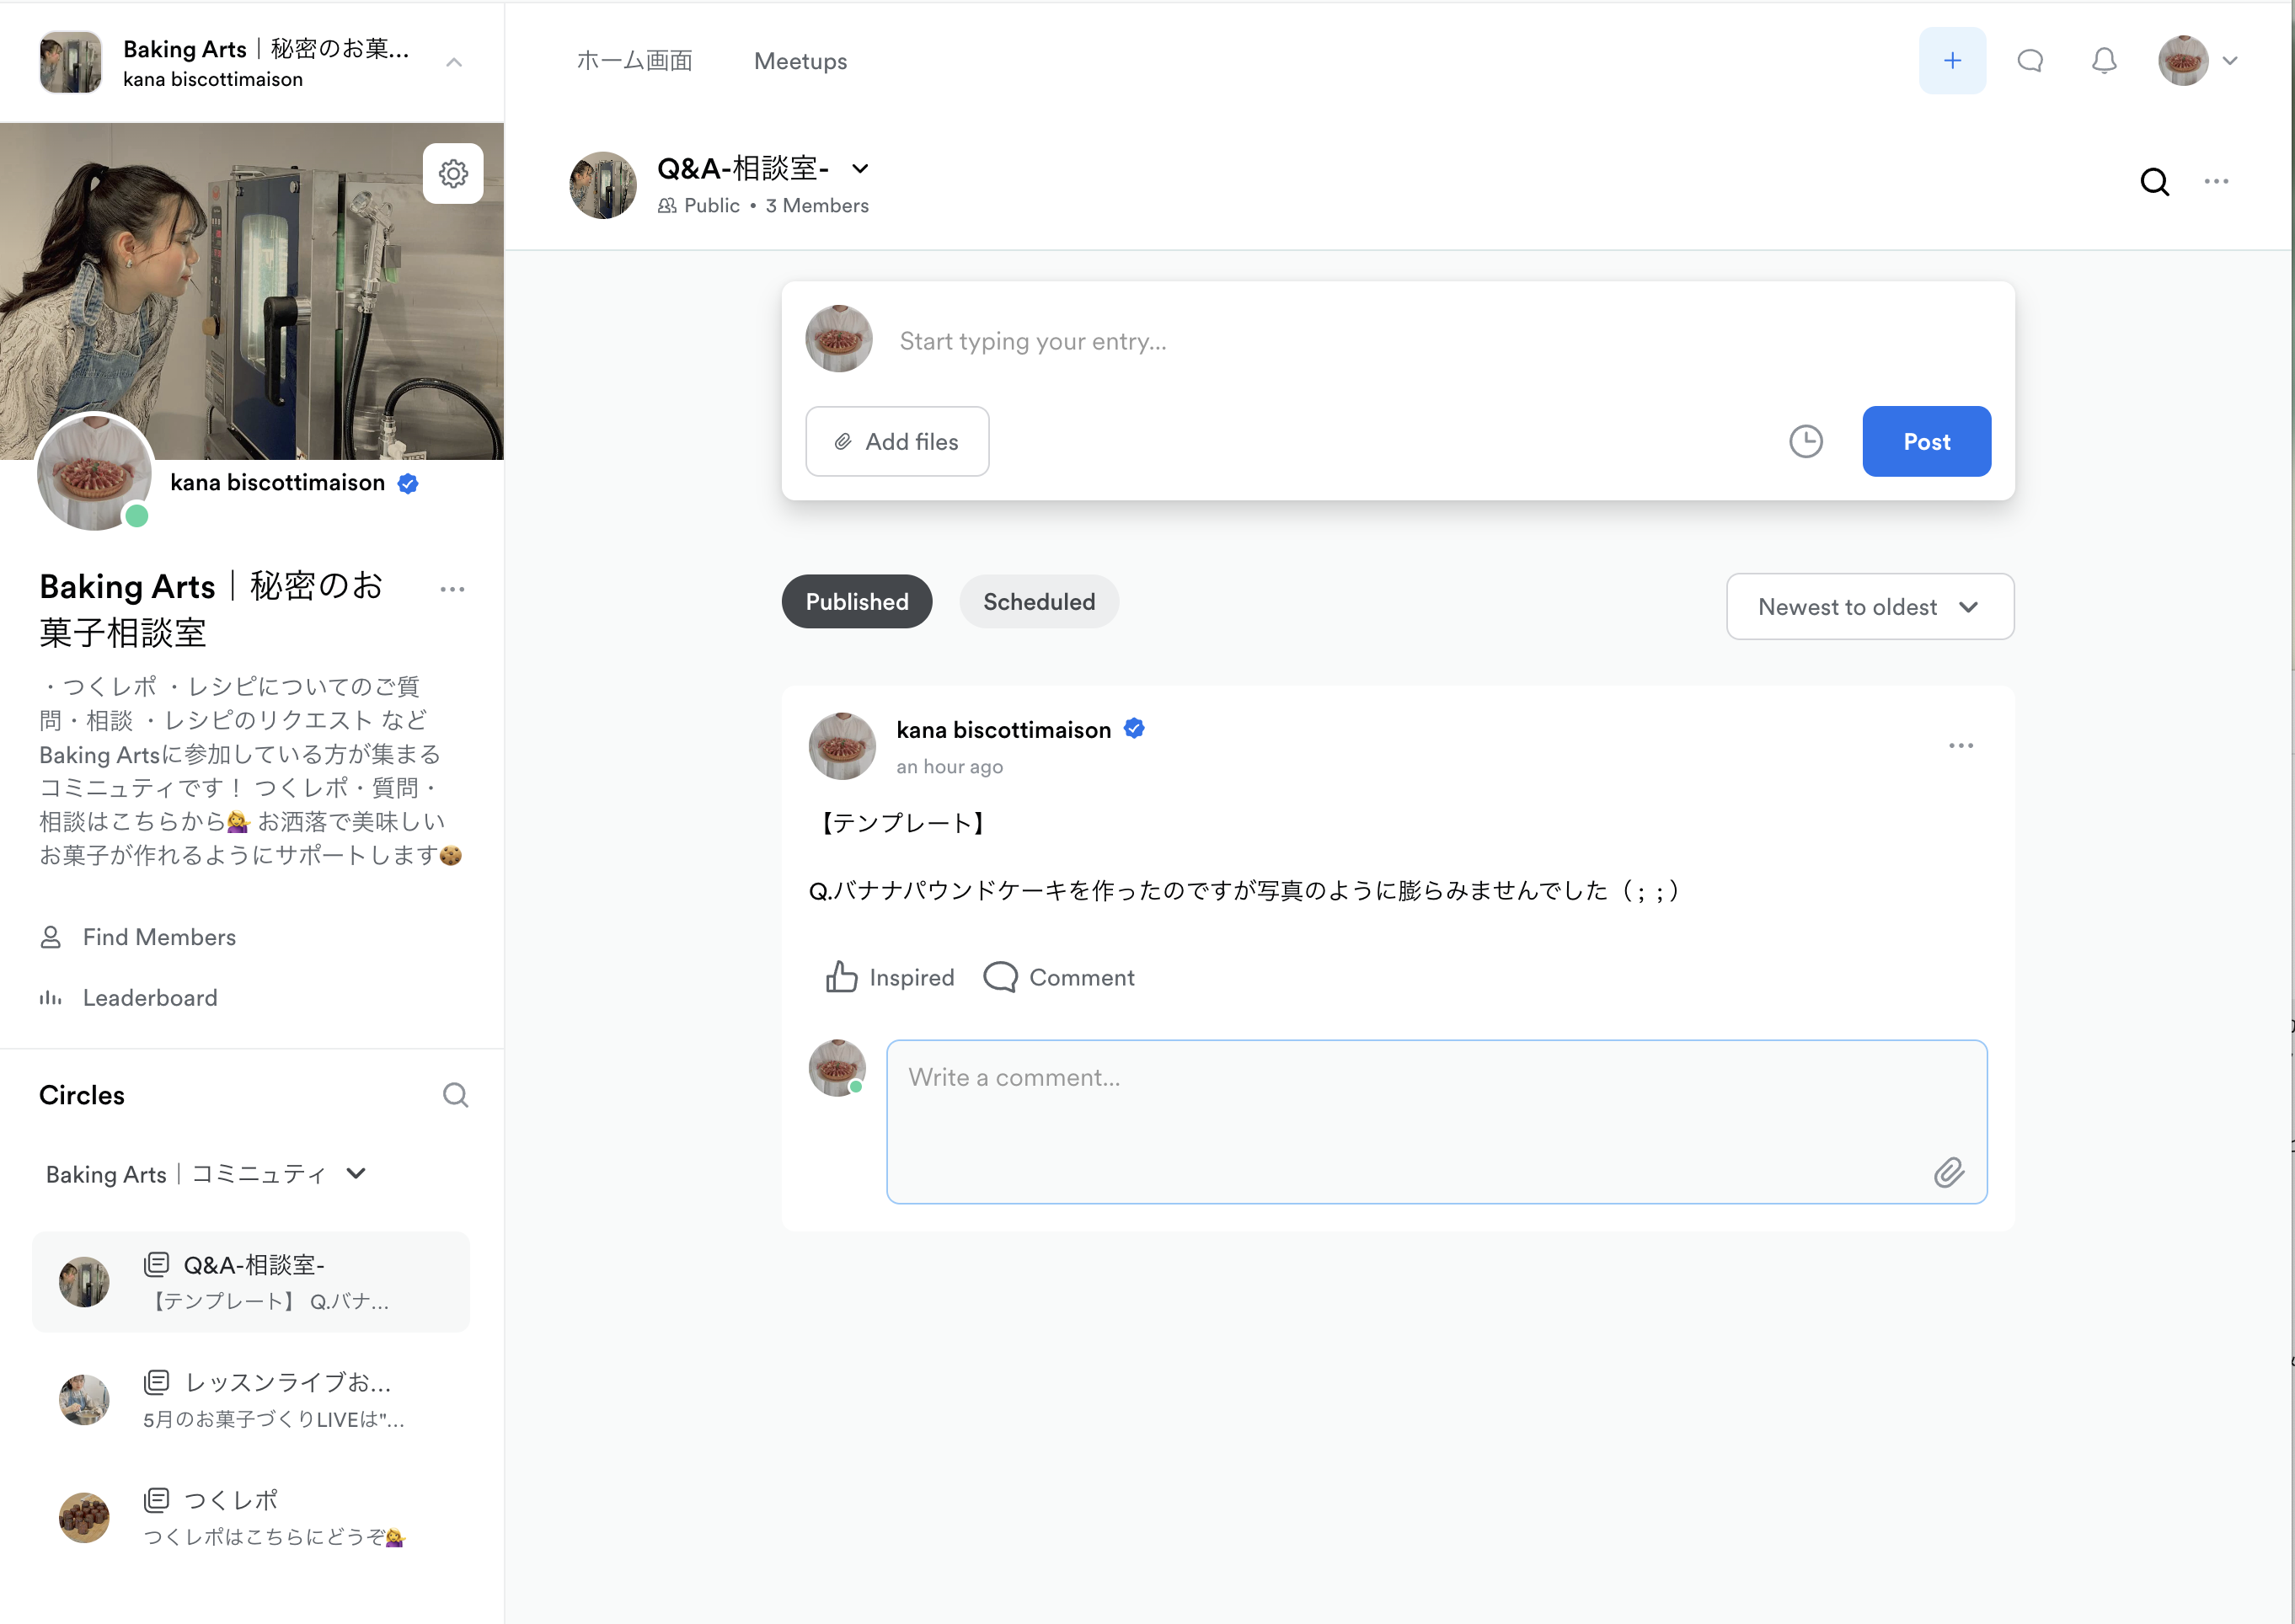2295x1624 pixels.
Task: Toggle Inspired reaction on the post
Action: click(889, 977)
